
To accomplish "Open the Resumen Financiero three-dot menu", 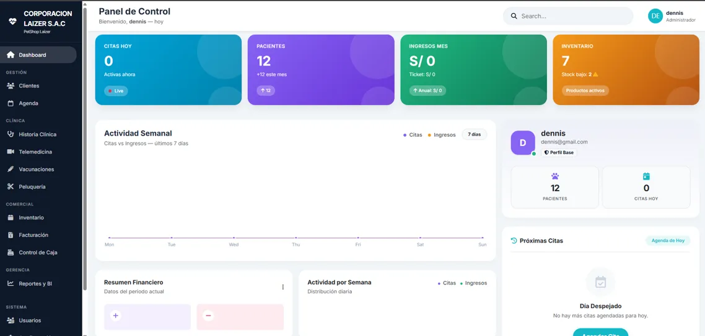I will coord(283,287).
